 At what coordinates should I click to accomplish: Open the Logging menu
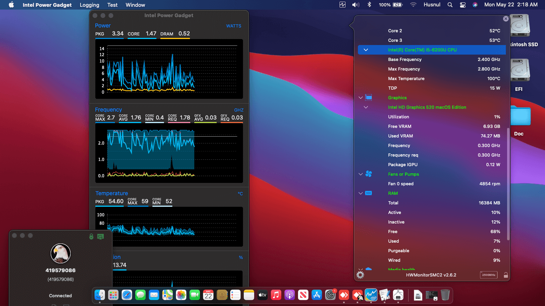89,5
